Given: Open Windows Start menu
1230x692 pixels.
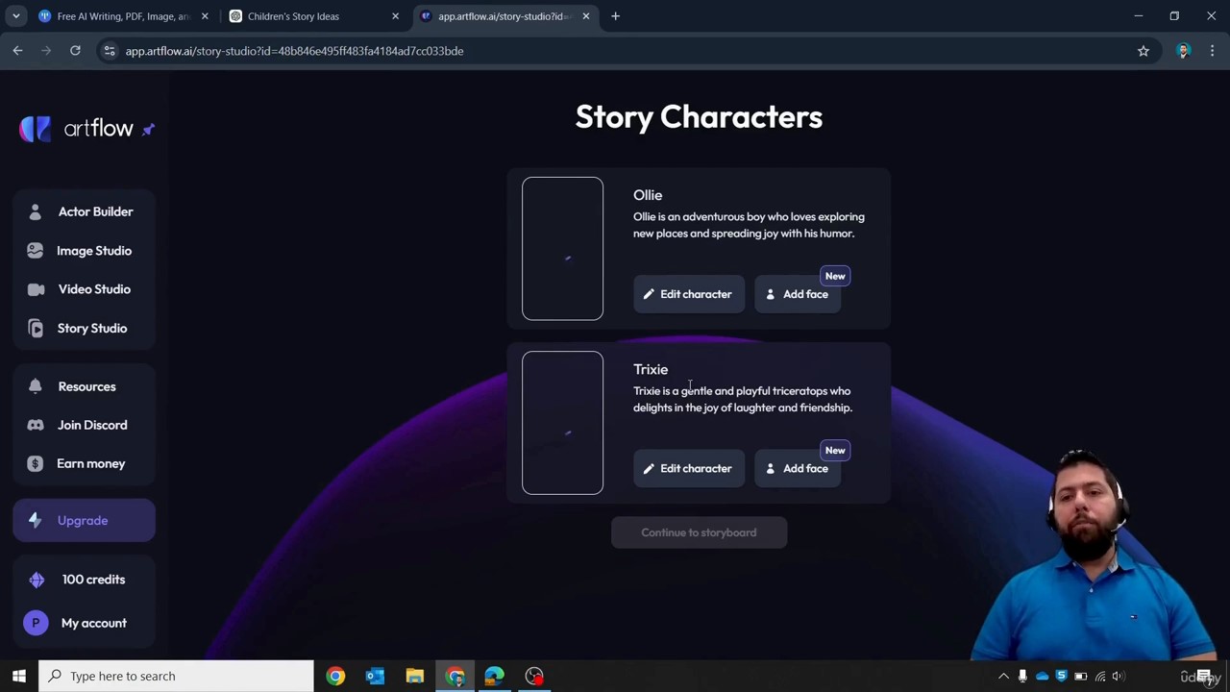Looking at the screenshot, I should [x=18, y=676].
